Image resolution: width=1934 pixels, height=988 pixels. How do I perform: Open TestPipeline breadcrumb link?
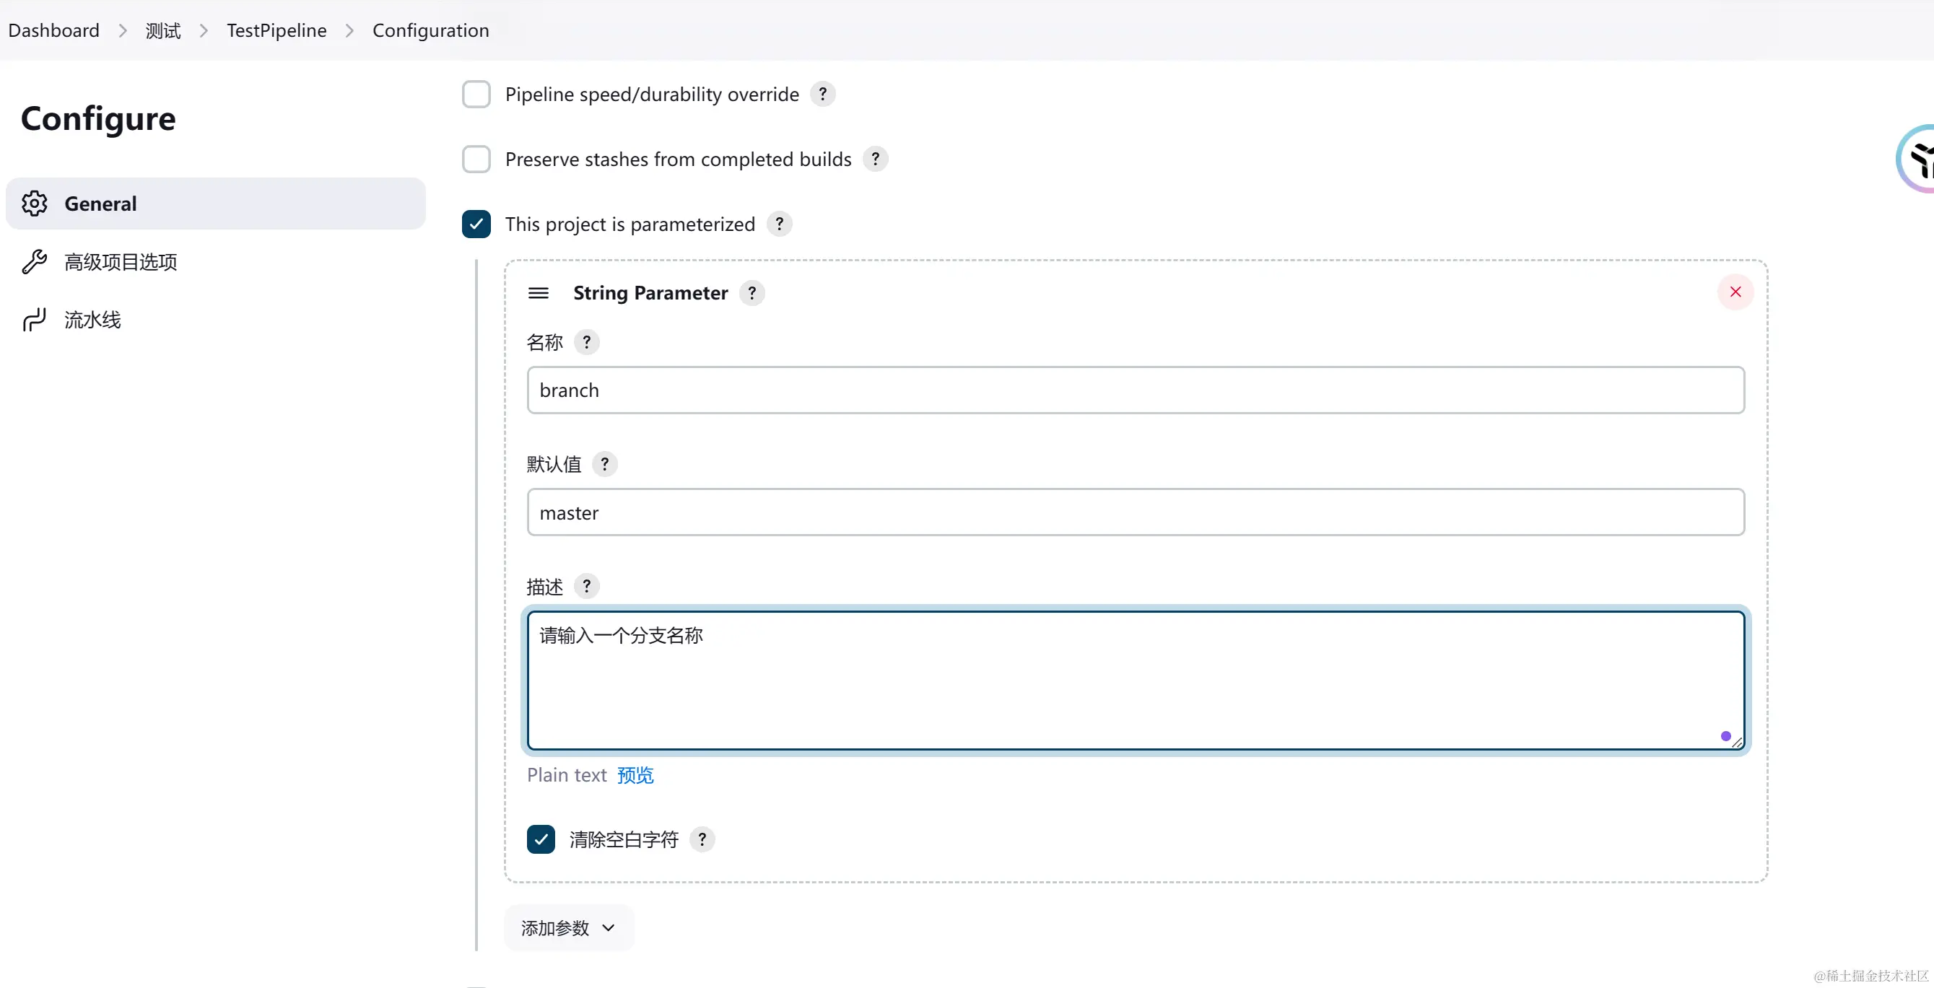[276, 30]
